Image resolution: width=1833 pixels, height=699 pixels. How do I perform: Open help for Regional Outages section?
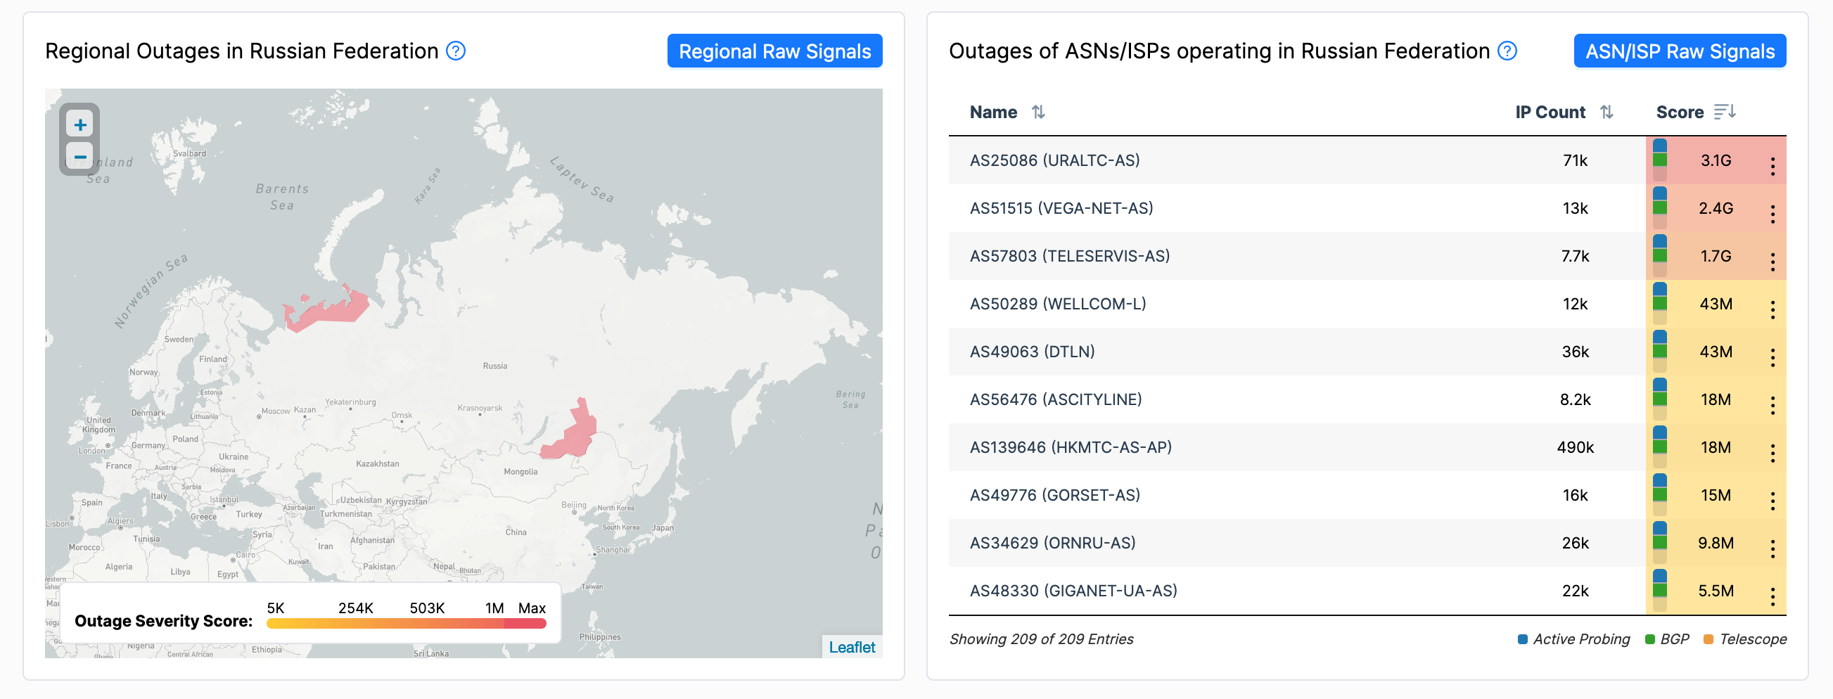(456, 51)
